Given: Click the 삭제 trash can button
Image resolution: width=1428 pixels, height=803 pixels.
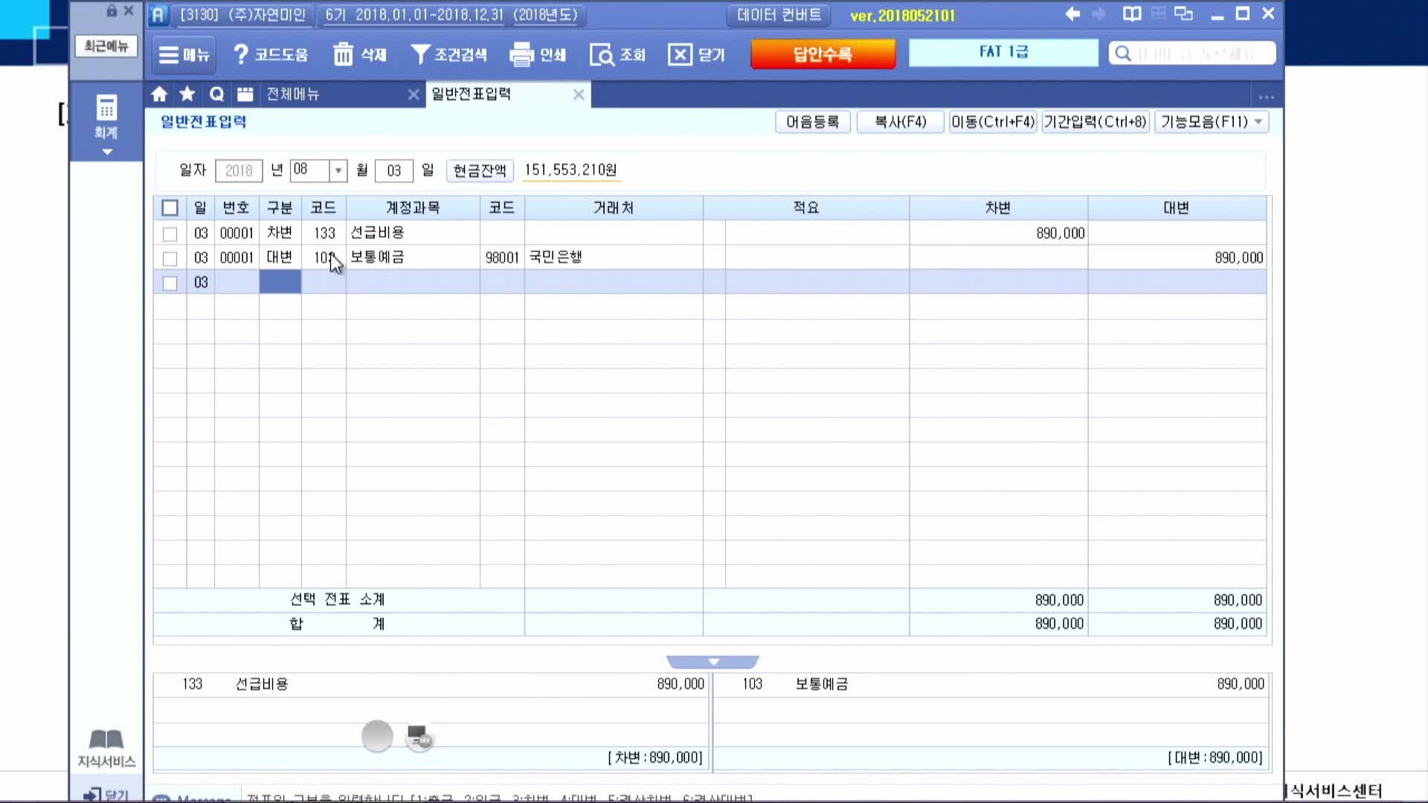Looking at the screenshot, I should coord(360,54).
